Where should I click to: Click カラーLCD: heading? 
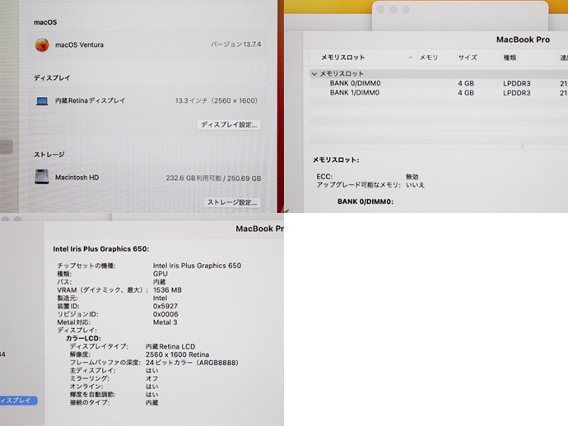(x=83, y=338)
